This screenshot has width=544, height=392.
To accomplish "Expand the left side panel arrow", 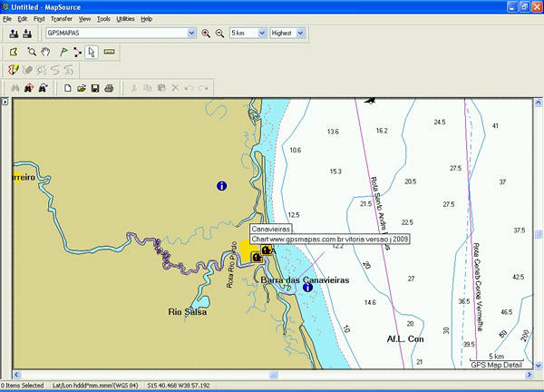I will 4,102.
